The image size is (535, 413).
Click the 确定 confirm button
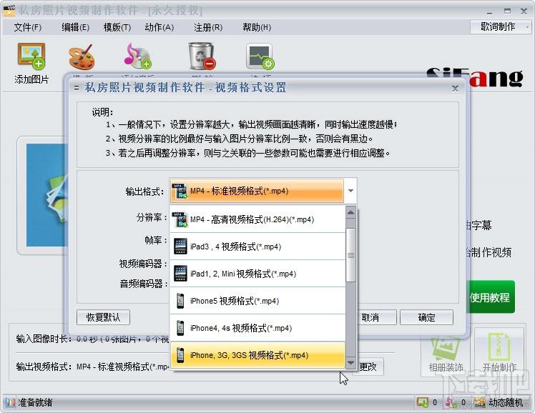(x=426, y=317)
